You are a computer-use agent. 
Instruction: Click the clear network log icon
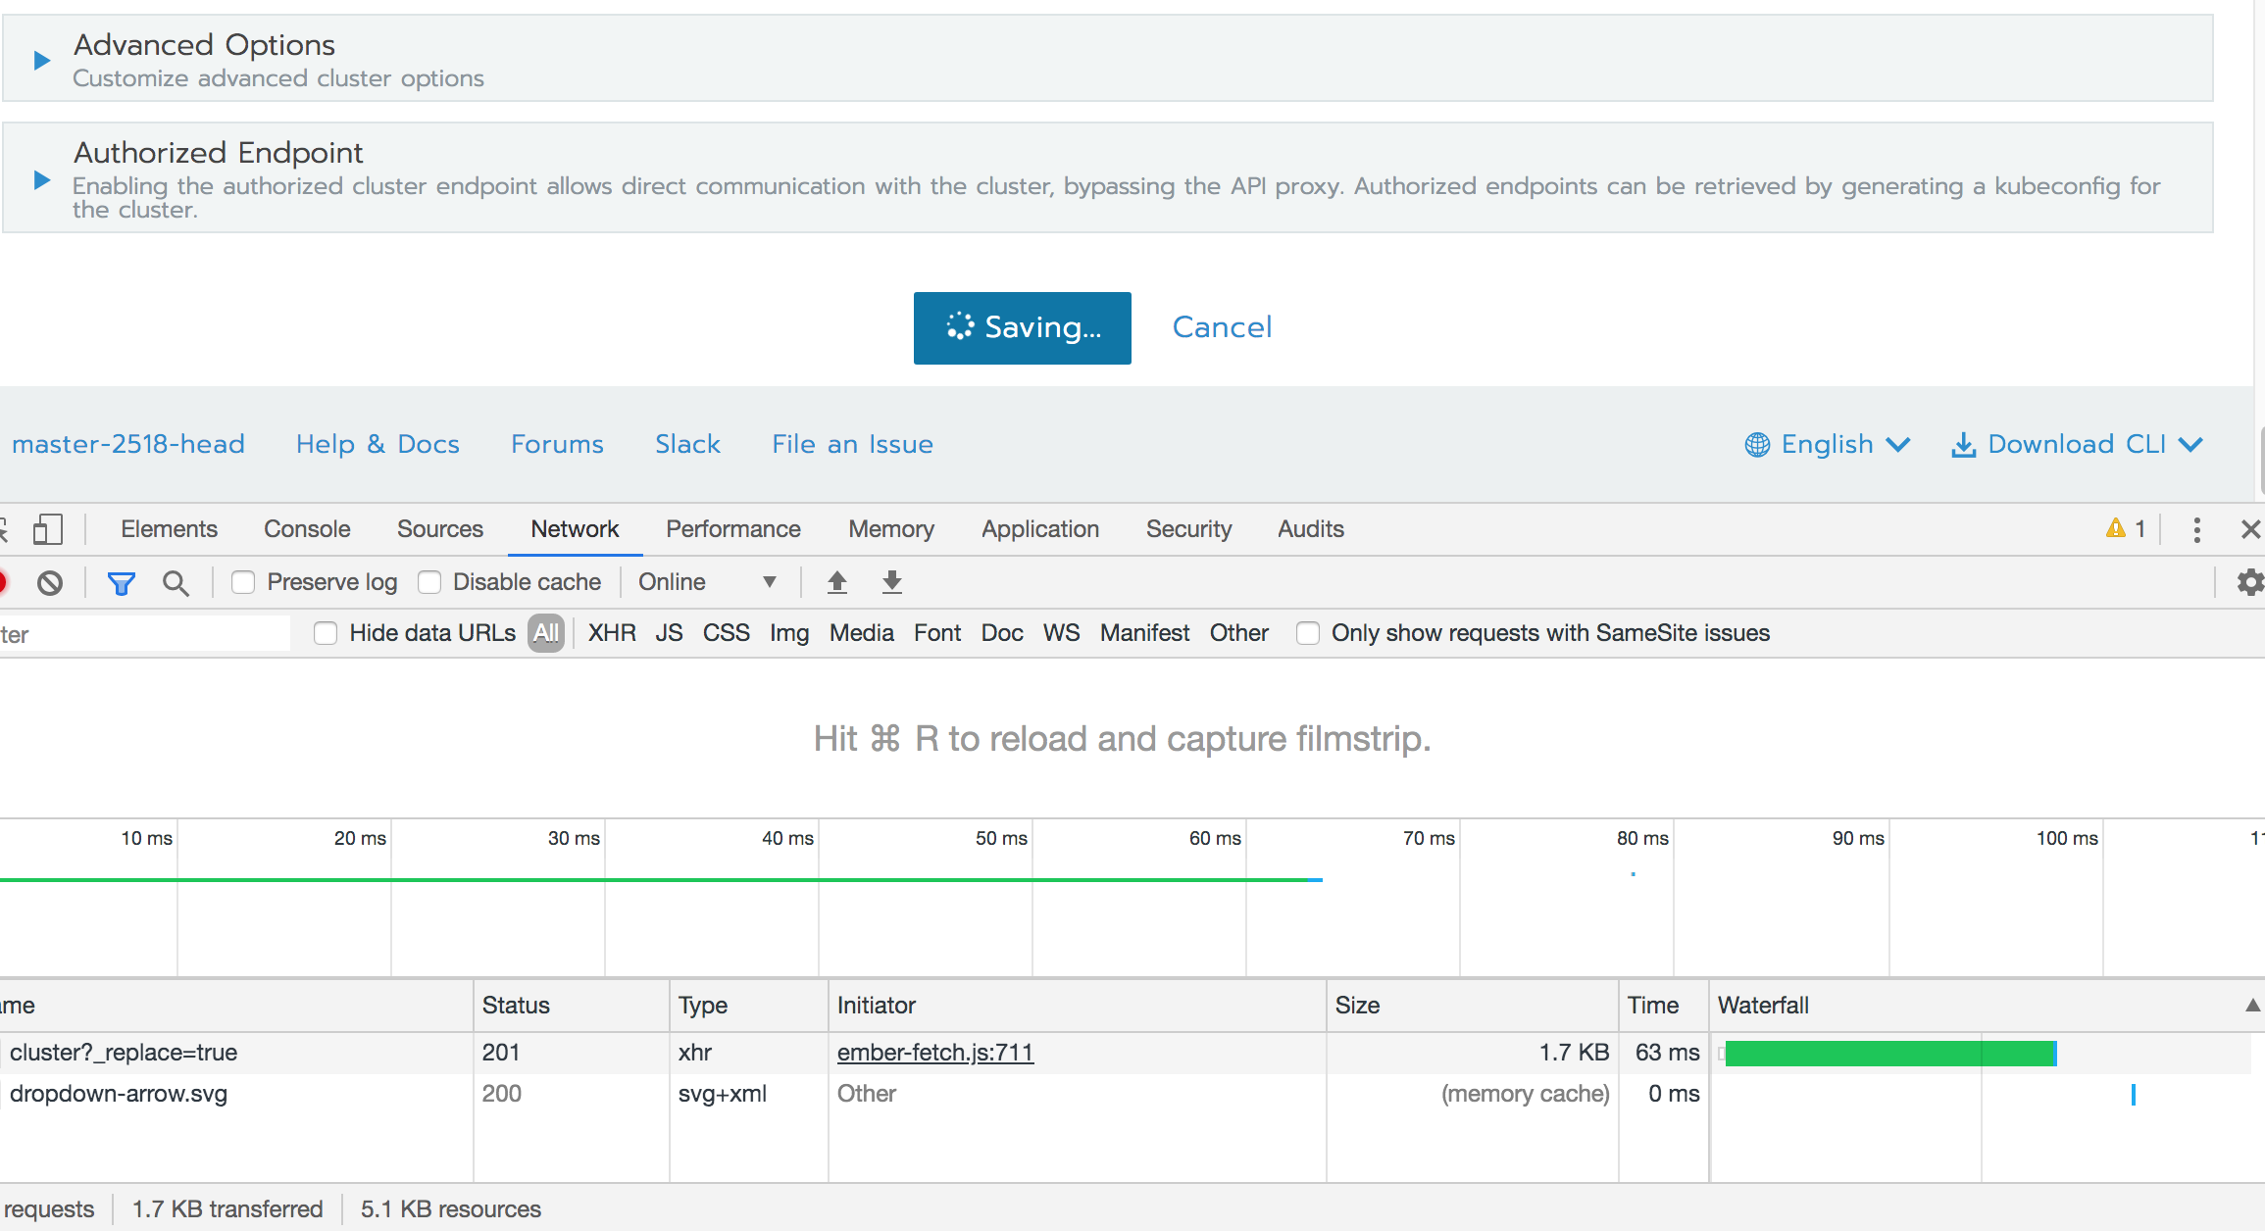pyautogui.click(x=50, y=583)
